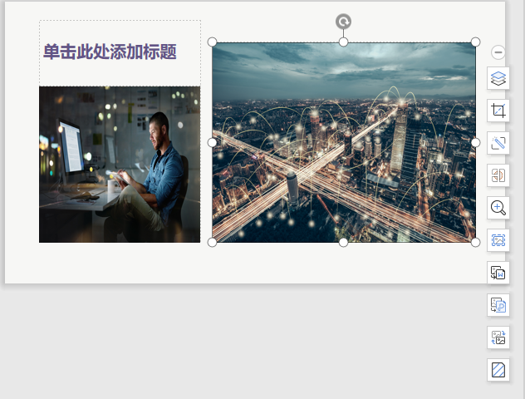Click the left-middle resize handle of the city picture
The height and width of the screenshot is (399, 525).
213,142
